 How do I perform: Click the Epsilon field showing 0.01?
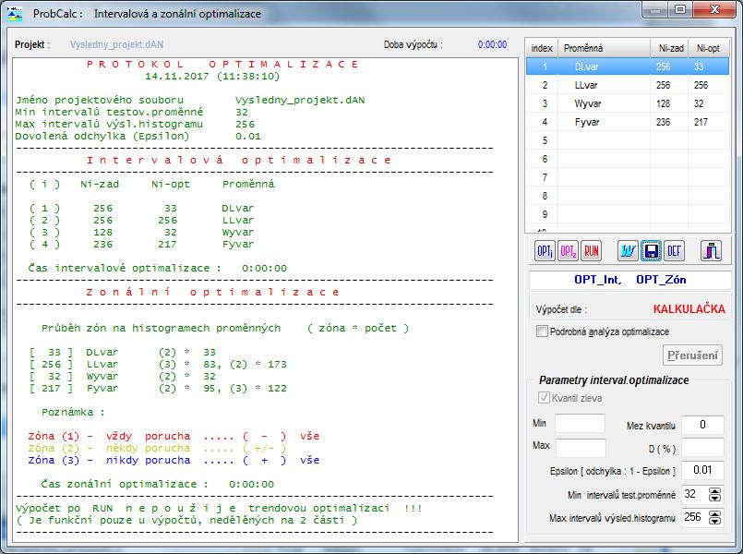[x=702, y=470]
